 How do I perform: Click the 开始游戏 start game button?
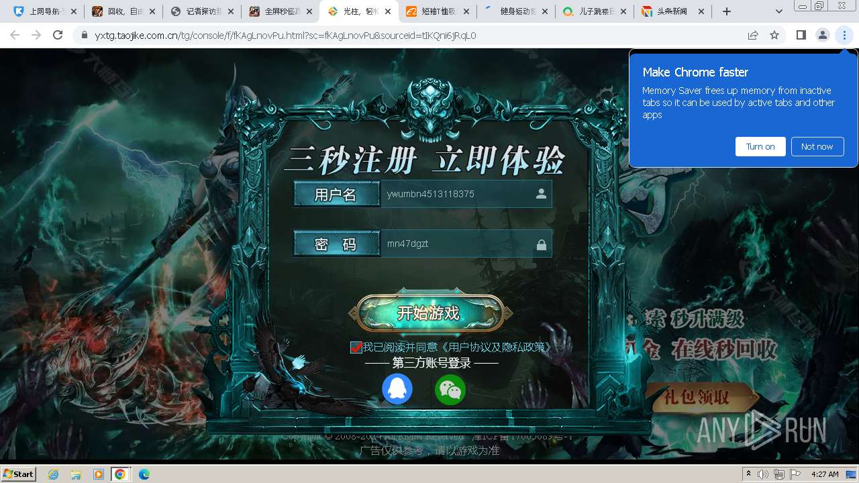[x=429, y=313]
